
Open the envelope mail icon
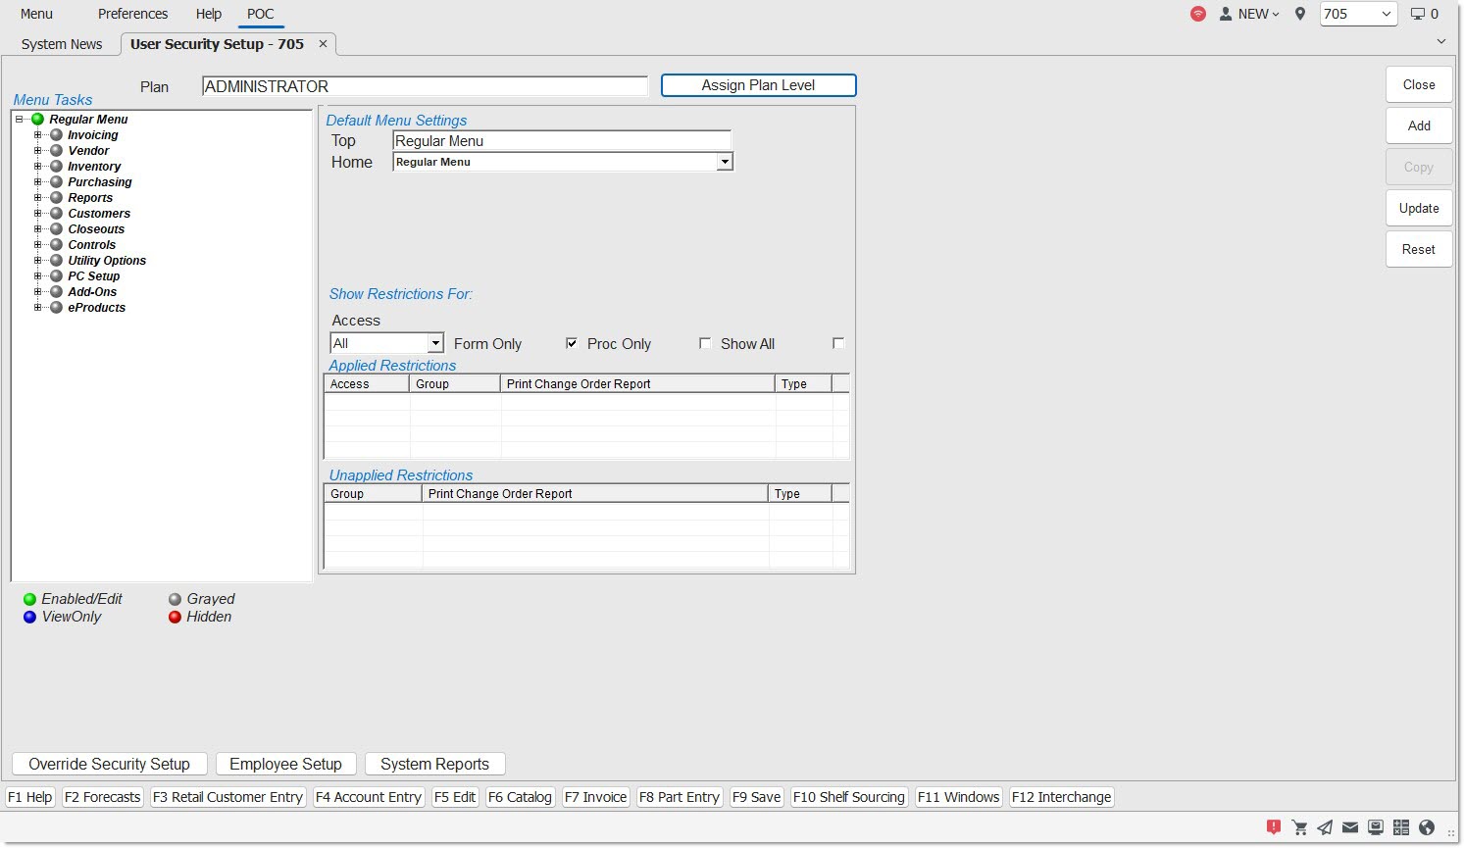pyautogui.click(x=1350, y=827)
